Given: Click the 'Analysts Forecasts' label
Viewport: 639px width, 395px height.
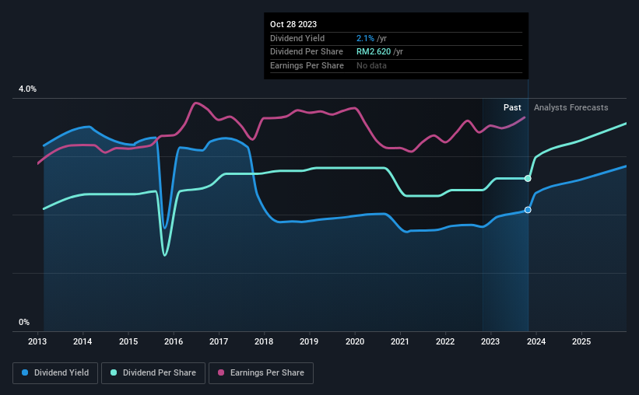Looking at the screenshot, I should tap(571, 107).
